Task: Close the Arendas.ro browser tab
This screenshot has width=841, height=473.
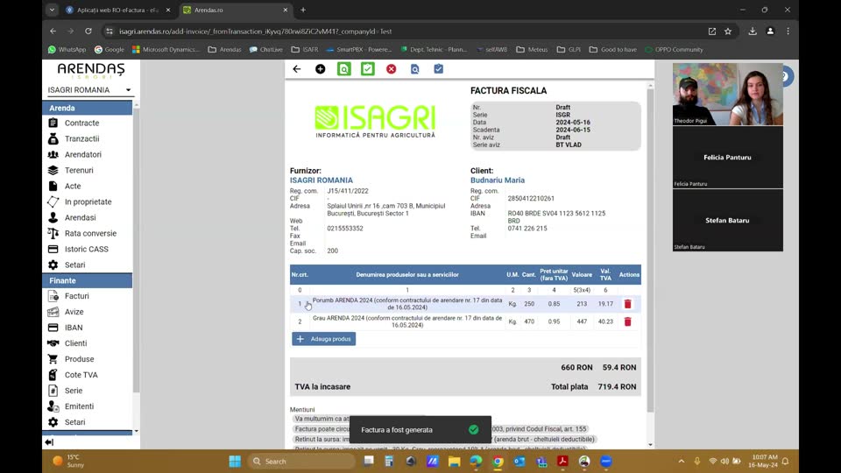Action: tap(285, 10)
